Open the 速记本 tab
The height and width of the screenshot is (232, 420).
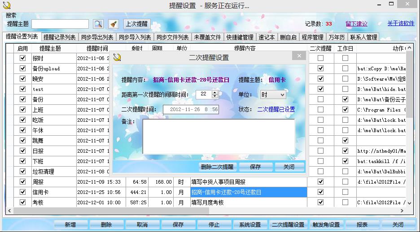tap(267, 37)
